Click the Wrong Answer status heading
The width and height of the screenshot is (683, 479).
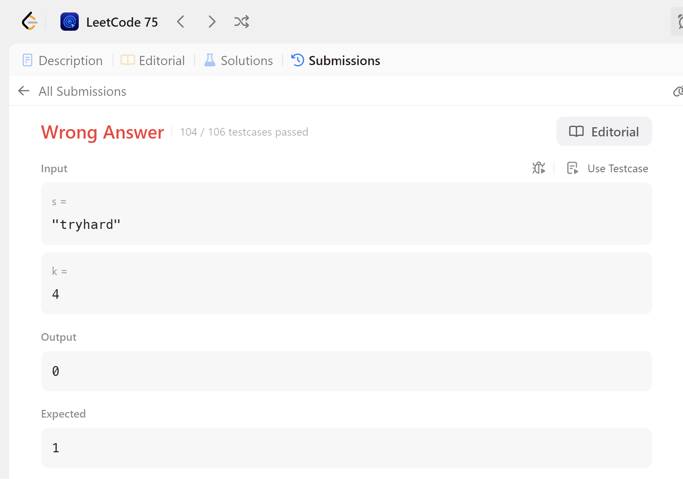click(x=103, y=132)
